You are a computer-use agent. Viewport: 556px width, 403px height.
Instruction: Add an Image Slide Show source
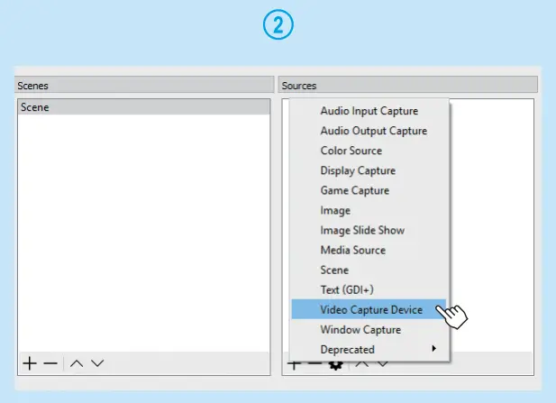point(369,230)
